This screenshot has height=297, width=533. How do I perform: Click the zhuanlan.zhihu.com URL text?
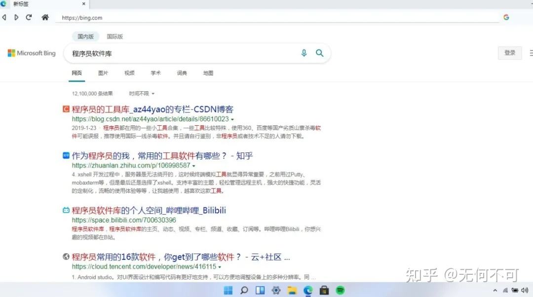(x=131, y=165)
